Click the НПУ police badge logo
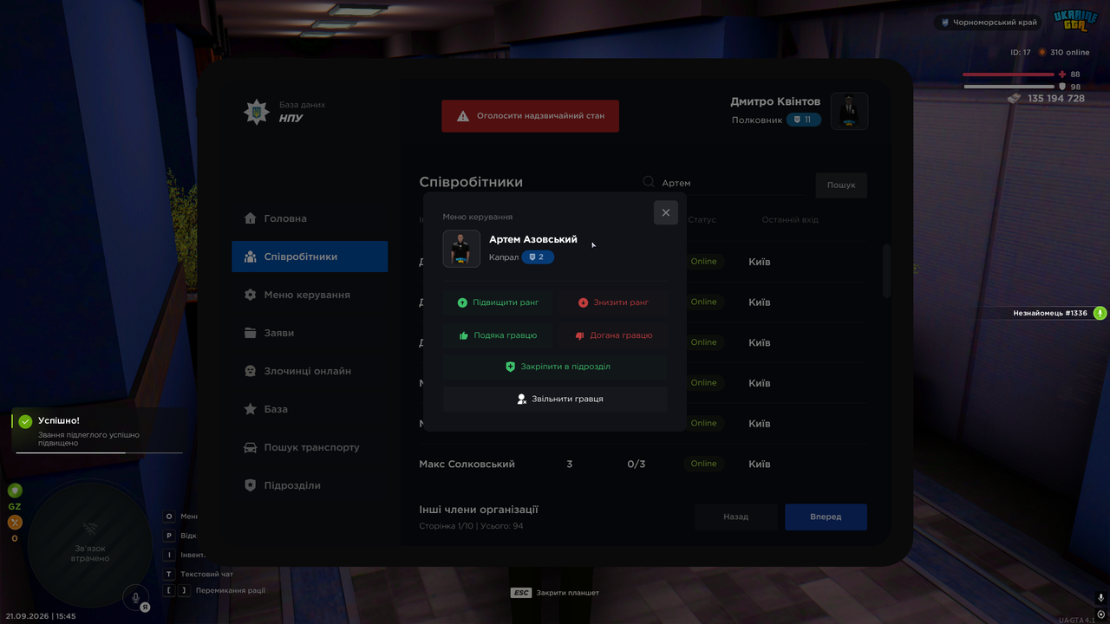 [256, 112]
